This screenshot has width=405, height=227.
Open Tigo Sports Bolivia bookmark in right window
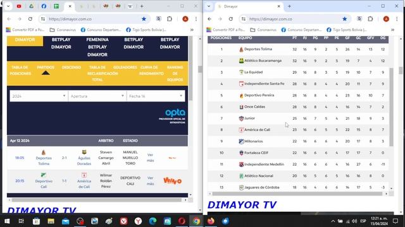pyautogui.click(x=347, y=30)
